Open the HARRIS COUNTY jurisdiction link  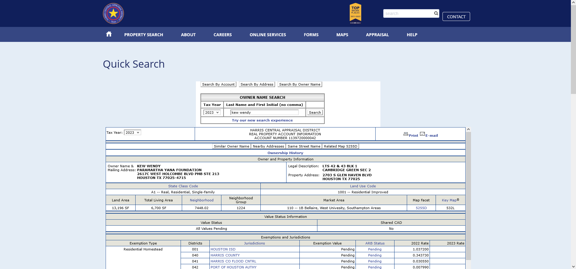225,255
